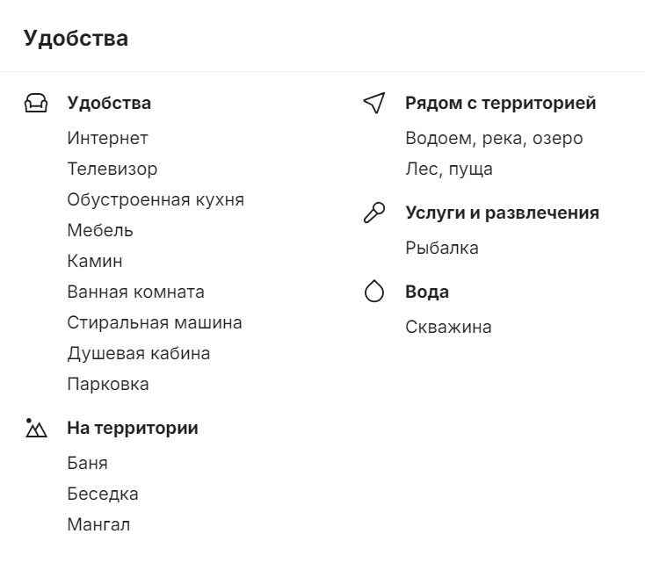The image size is (645, 563).
Task: Select the Телевизор amenity item
Action: 112,169
